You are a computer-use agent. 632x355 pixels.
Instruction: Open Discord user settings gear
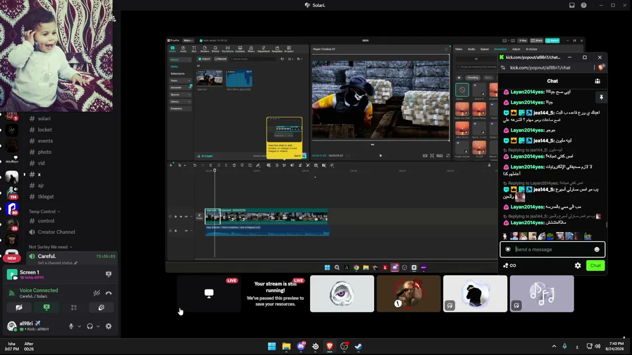pyautogui.click(x=109, y=326)
